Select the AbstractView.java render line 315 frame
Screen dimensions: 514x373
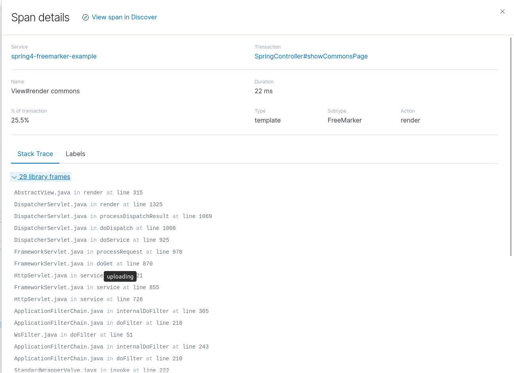coord(78,193)
